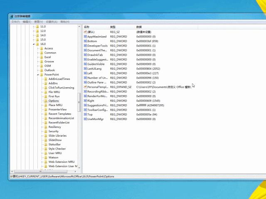Click the DrawInkTab DWORD icon
The width and height of the screenshot is (266, 199).
(85, 55)
